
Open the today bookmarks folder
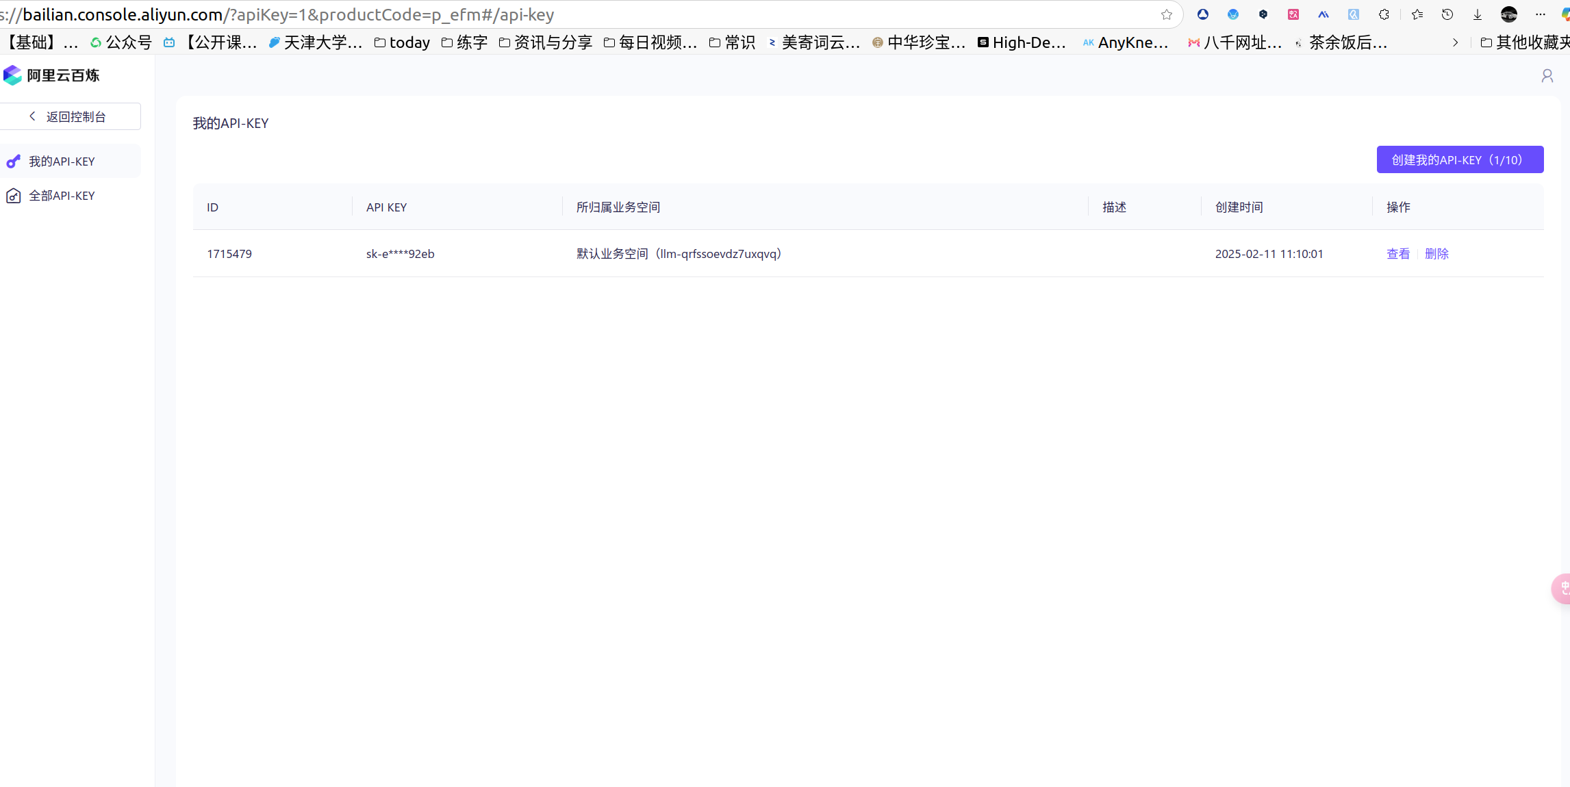[x=403, y=42]
